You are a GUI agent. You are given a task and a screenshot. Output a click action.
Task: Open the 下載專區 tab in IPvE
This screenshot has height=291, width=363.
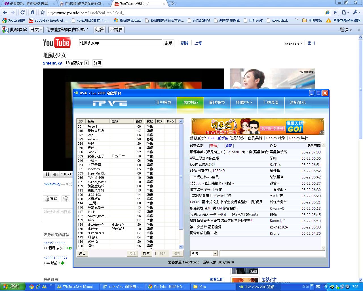(271, 103)
